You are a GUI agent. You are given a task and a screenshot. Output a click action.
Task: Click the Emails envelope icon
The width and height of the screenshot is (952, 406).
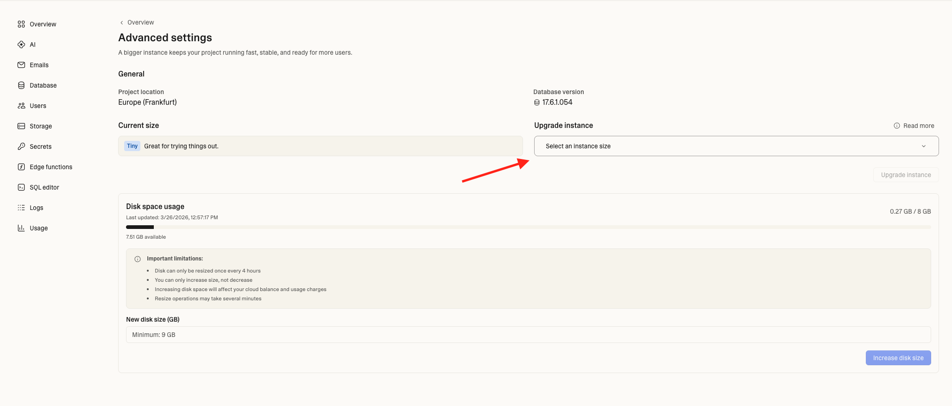point(21,65)
